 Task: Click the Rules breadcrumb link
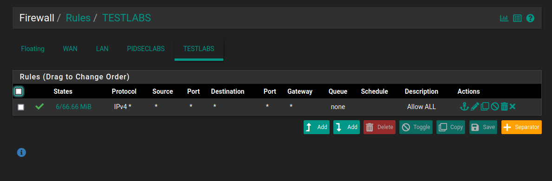pos(78,18)
